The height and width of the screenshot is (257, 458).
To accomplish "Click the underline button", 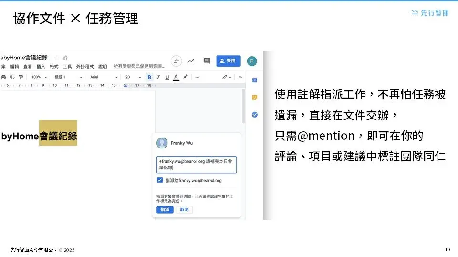I will tap(167, 77).
